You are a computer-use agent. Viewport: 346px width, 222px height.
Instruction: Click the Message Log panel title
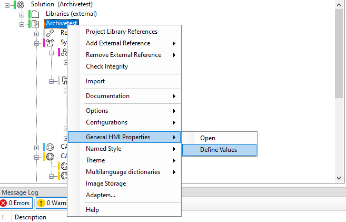click(20, 192)
